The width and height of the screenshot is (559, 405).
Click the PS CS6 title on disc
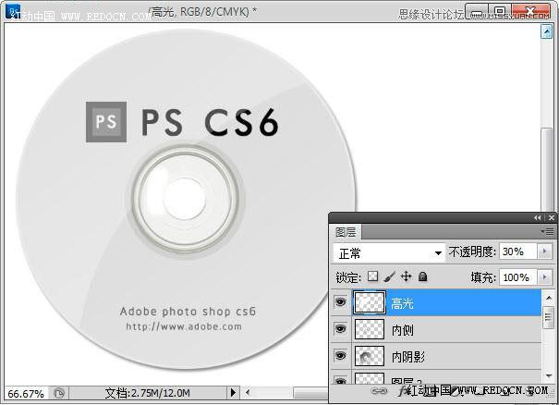tap(210, 122)
